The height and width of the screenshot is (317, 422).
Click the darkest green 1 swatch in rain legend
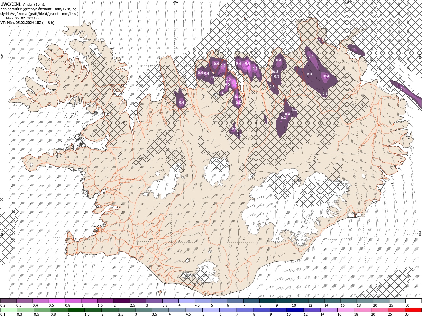click(76, 310)
